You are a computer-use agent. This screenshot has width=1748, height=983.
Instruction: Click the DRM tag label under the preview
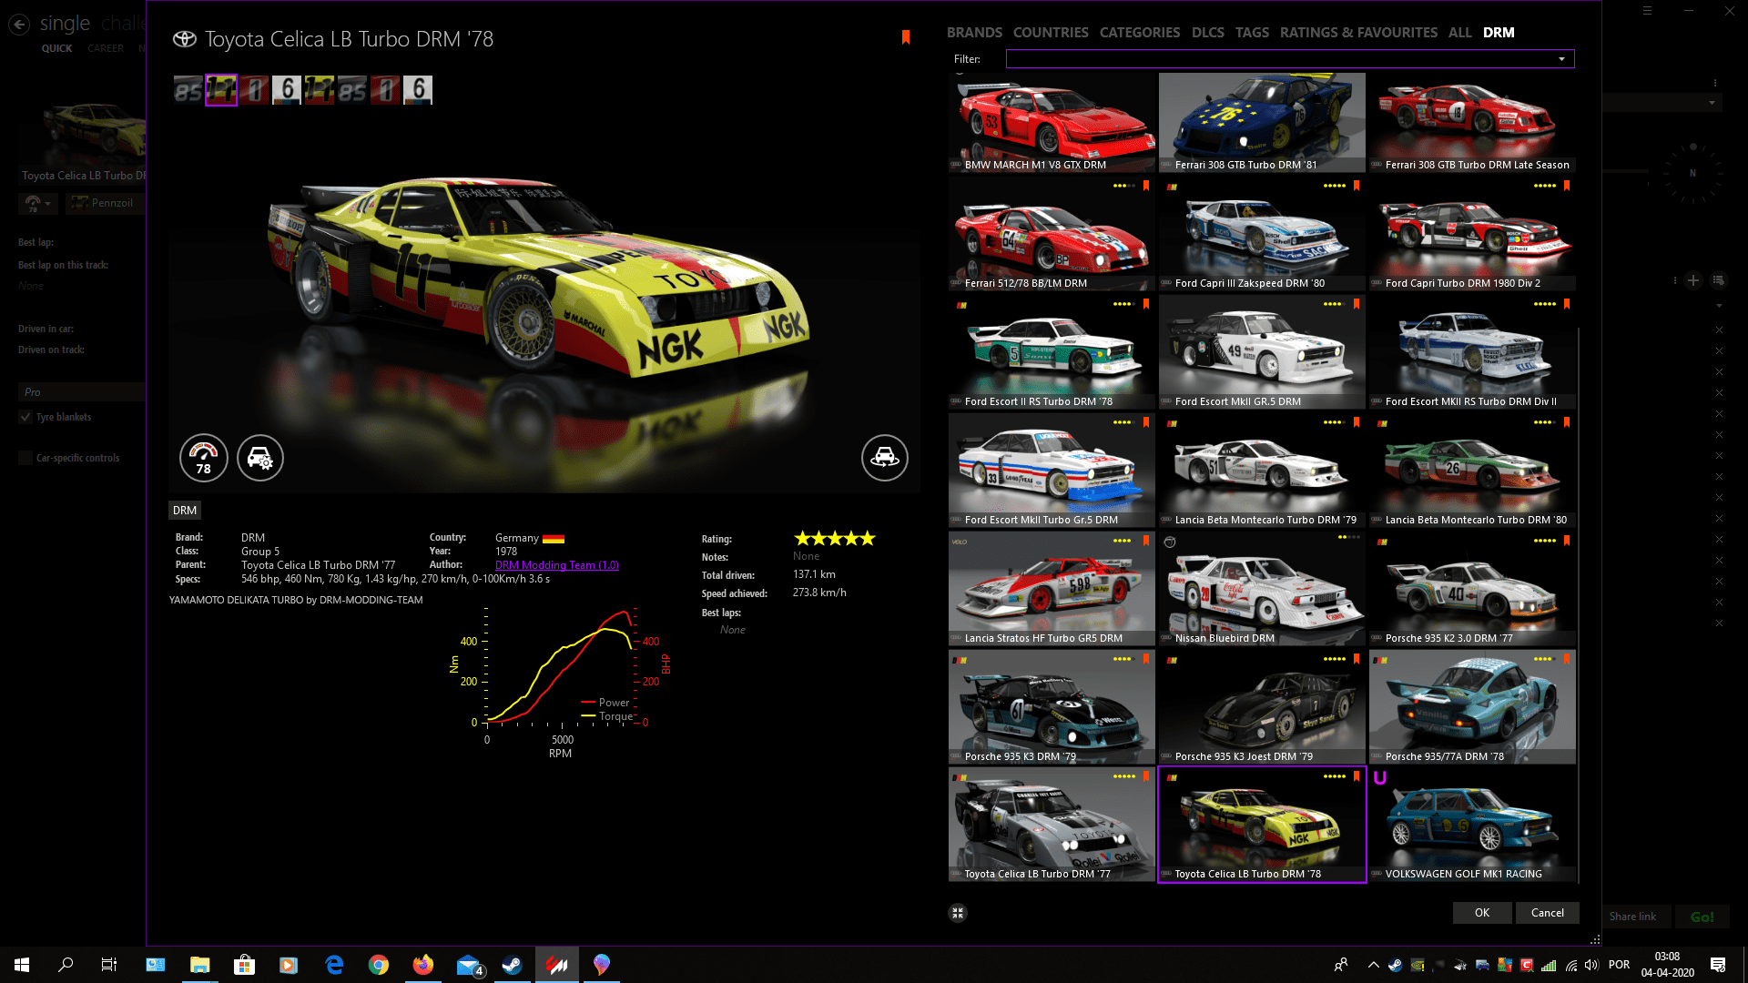tap(185, 511)
